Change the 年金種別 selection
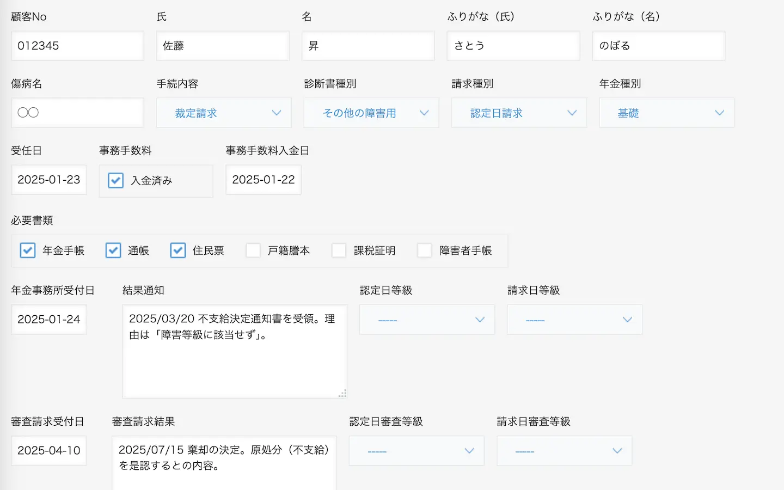 [666, 113]
